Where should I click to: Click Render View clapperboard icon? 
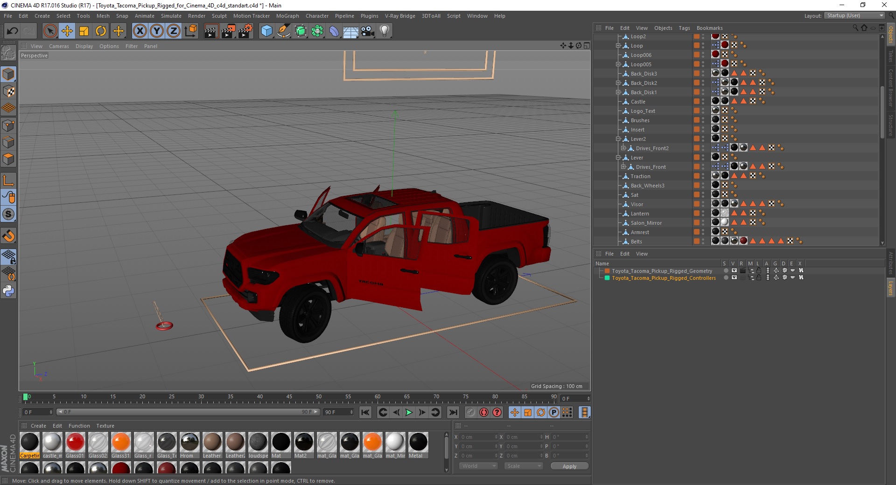[x=211, y=31]
